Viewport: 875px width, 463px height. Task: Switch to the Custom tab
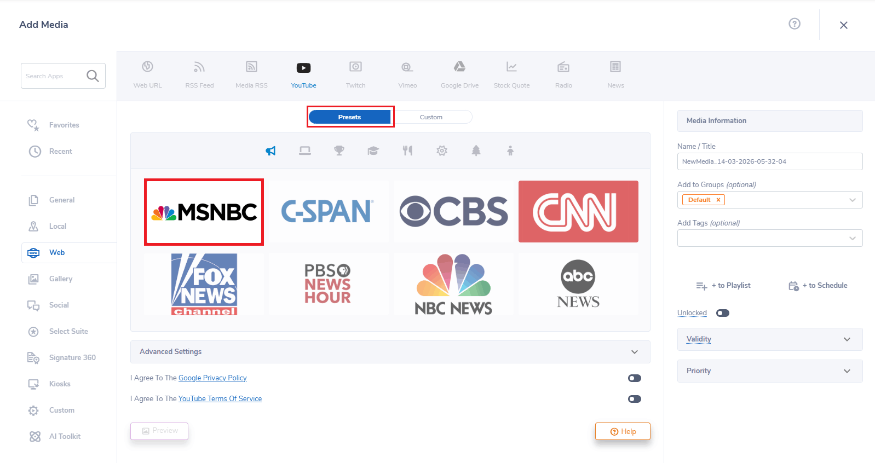point(431,117)
